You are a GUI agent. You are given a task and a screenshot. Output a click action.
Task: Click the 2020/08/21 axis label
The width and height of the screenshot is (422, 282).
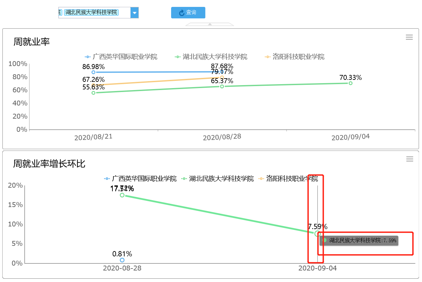[x=93, y=137]
